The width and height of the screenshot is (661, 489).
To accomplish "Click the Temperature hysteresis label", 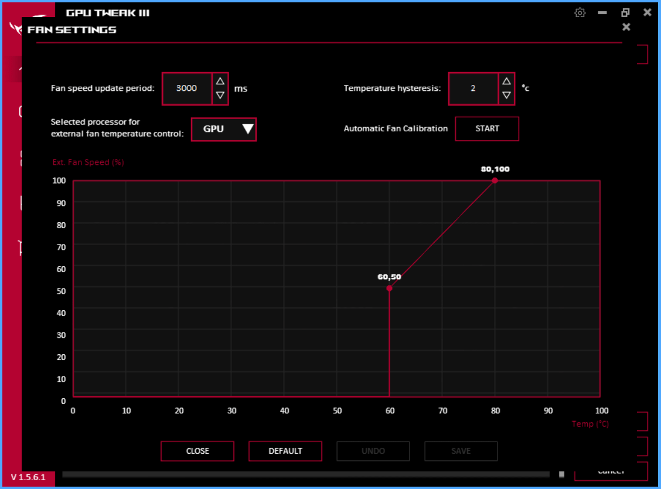I will (392, 88).
